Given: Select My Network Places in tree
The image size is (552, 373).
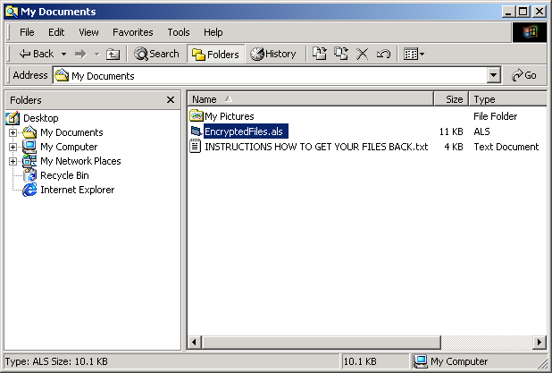Looking at the screenshot, I should tap(80, 162).
